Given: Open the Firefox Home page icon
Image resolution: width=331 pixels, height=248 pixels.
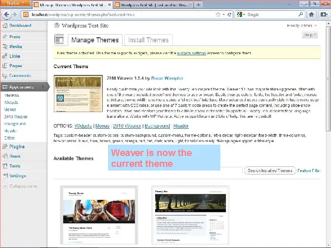Looking at the screenshot, I should [311, 14].
